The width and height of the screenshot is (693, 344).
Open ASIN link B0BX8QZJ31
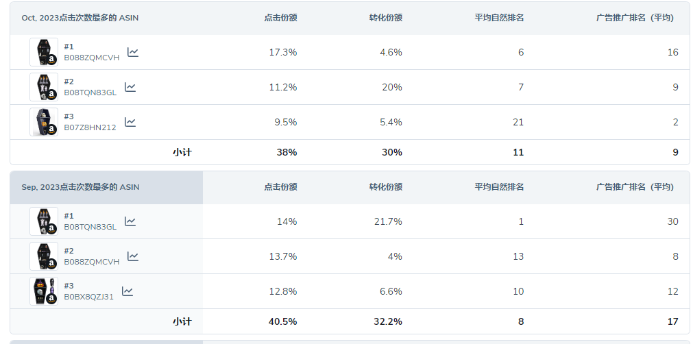[89, 297]
